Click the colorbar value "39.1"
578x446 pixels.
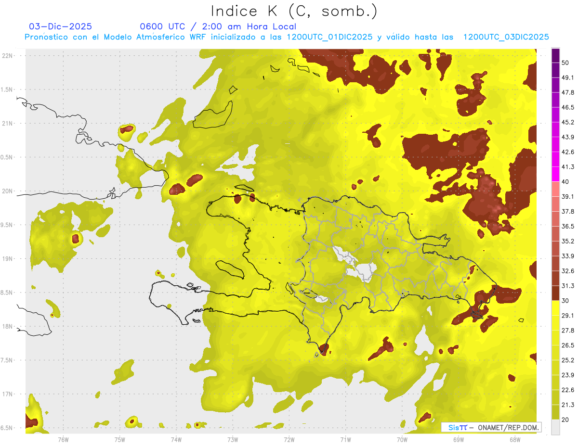pyautogui.click(x=568, y=196)
